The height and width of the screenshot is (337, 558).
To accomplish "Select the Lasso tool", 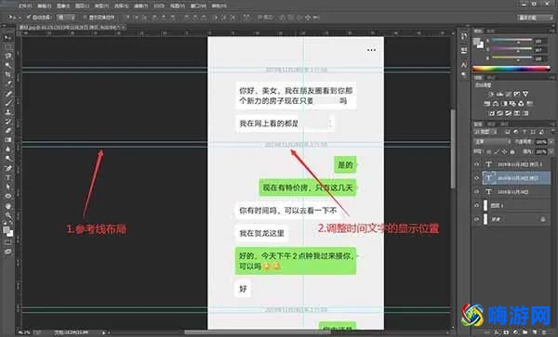I will pos(7,56).
